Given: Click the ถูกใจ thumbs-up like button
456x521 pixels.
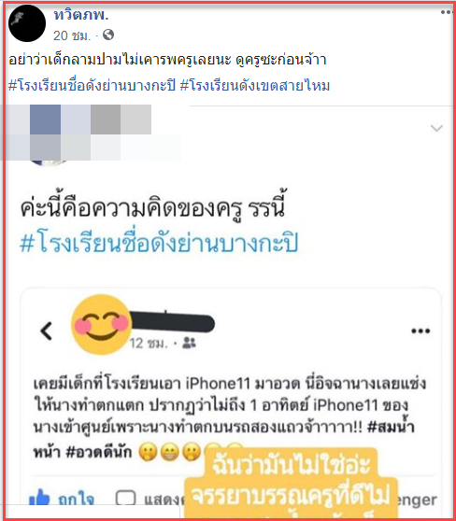Looking at the screenshot, I should click(x=62, y=500).
